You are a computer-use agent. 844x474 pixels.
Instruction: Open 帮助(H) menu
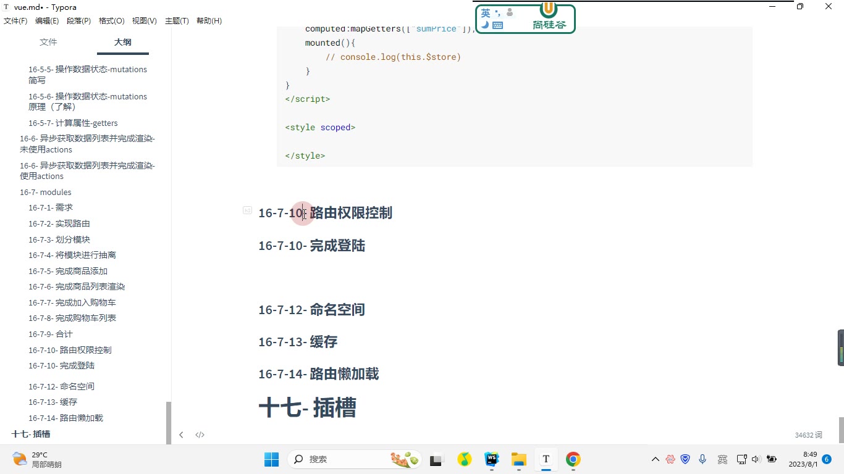click(209, 21)
